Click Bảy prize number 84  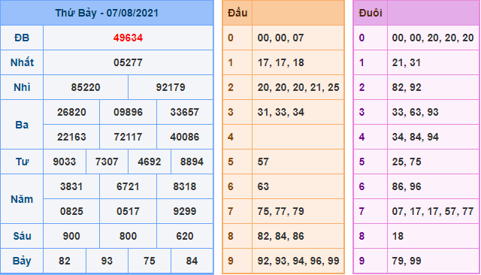(192, 261)
